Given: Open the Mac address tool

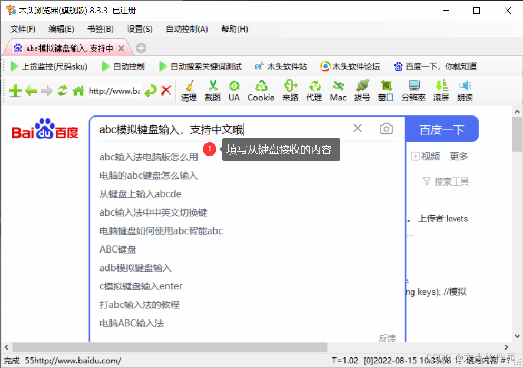Looking at the screenshot, I should (338, 90).
